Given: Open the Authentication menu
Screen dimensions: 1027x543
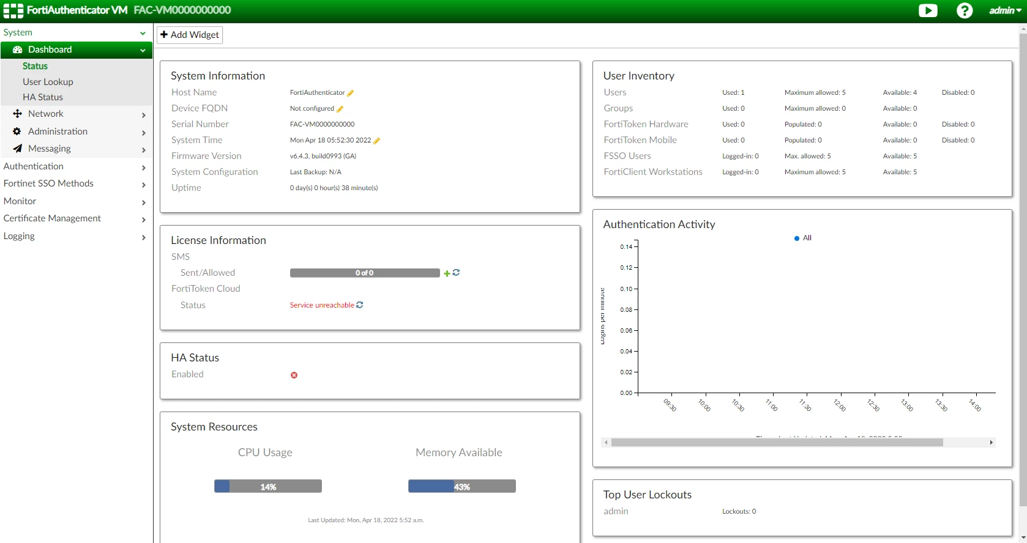Looking at the screenshot, I should pyautogui.click(x=34, y=166).
